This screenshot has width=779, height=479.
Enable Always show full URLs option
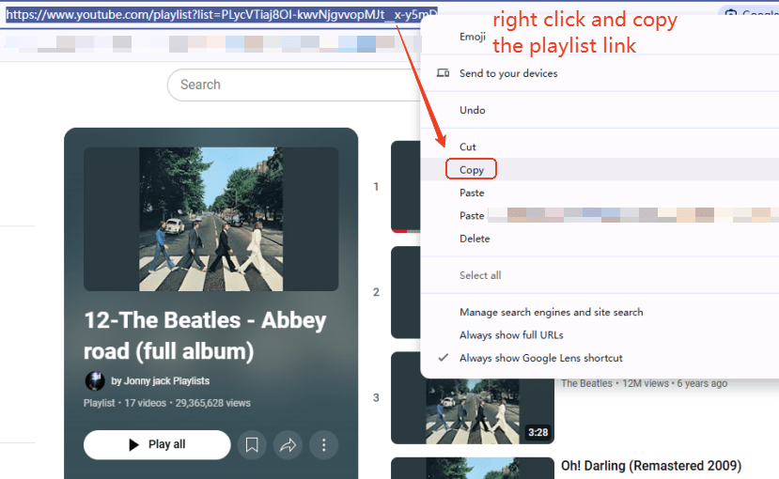511,335
